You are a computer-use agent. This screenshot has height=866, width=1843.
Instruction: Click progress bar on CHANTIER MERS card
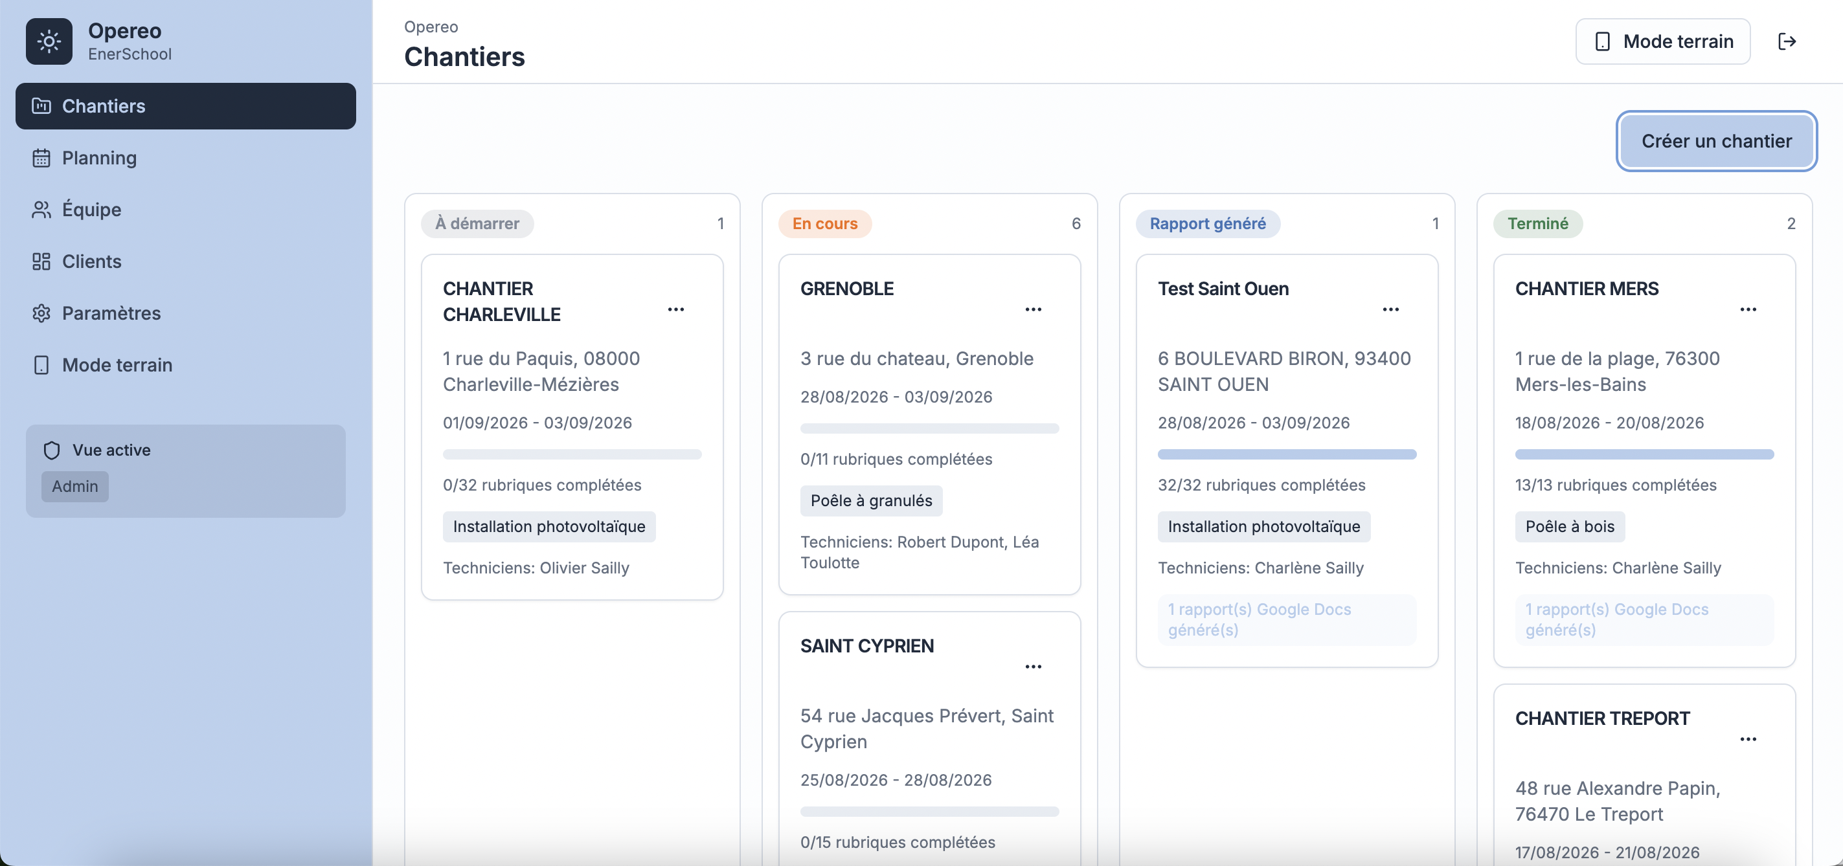[1644, 454]
